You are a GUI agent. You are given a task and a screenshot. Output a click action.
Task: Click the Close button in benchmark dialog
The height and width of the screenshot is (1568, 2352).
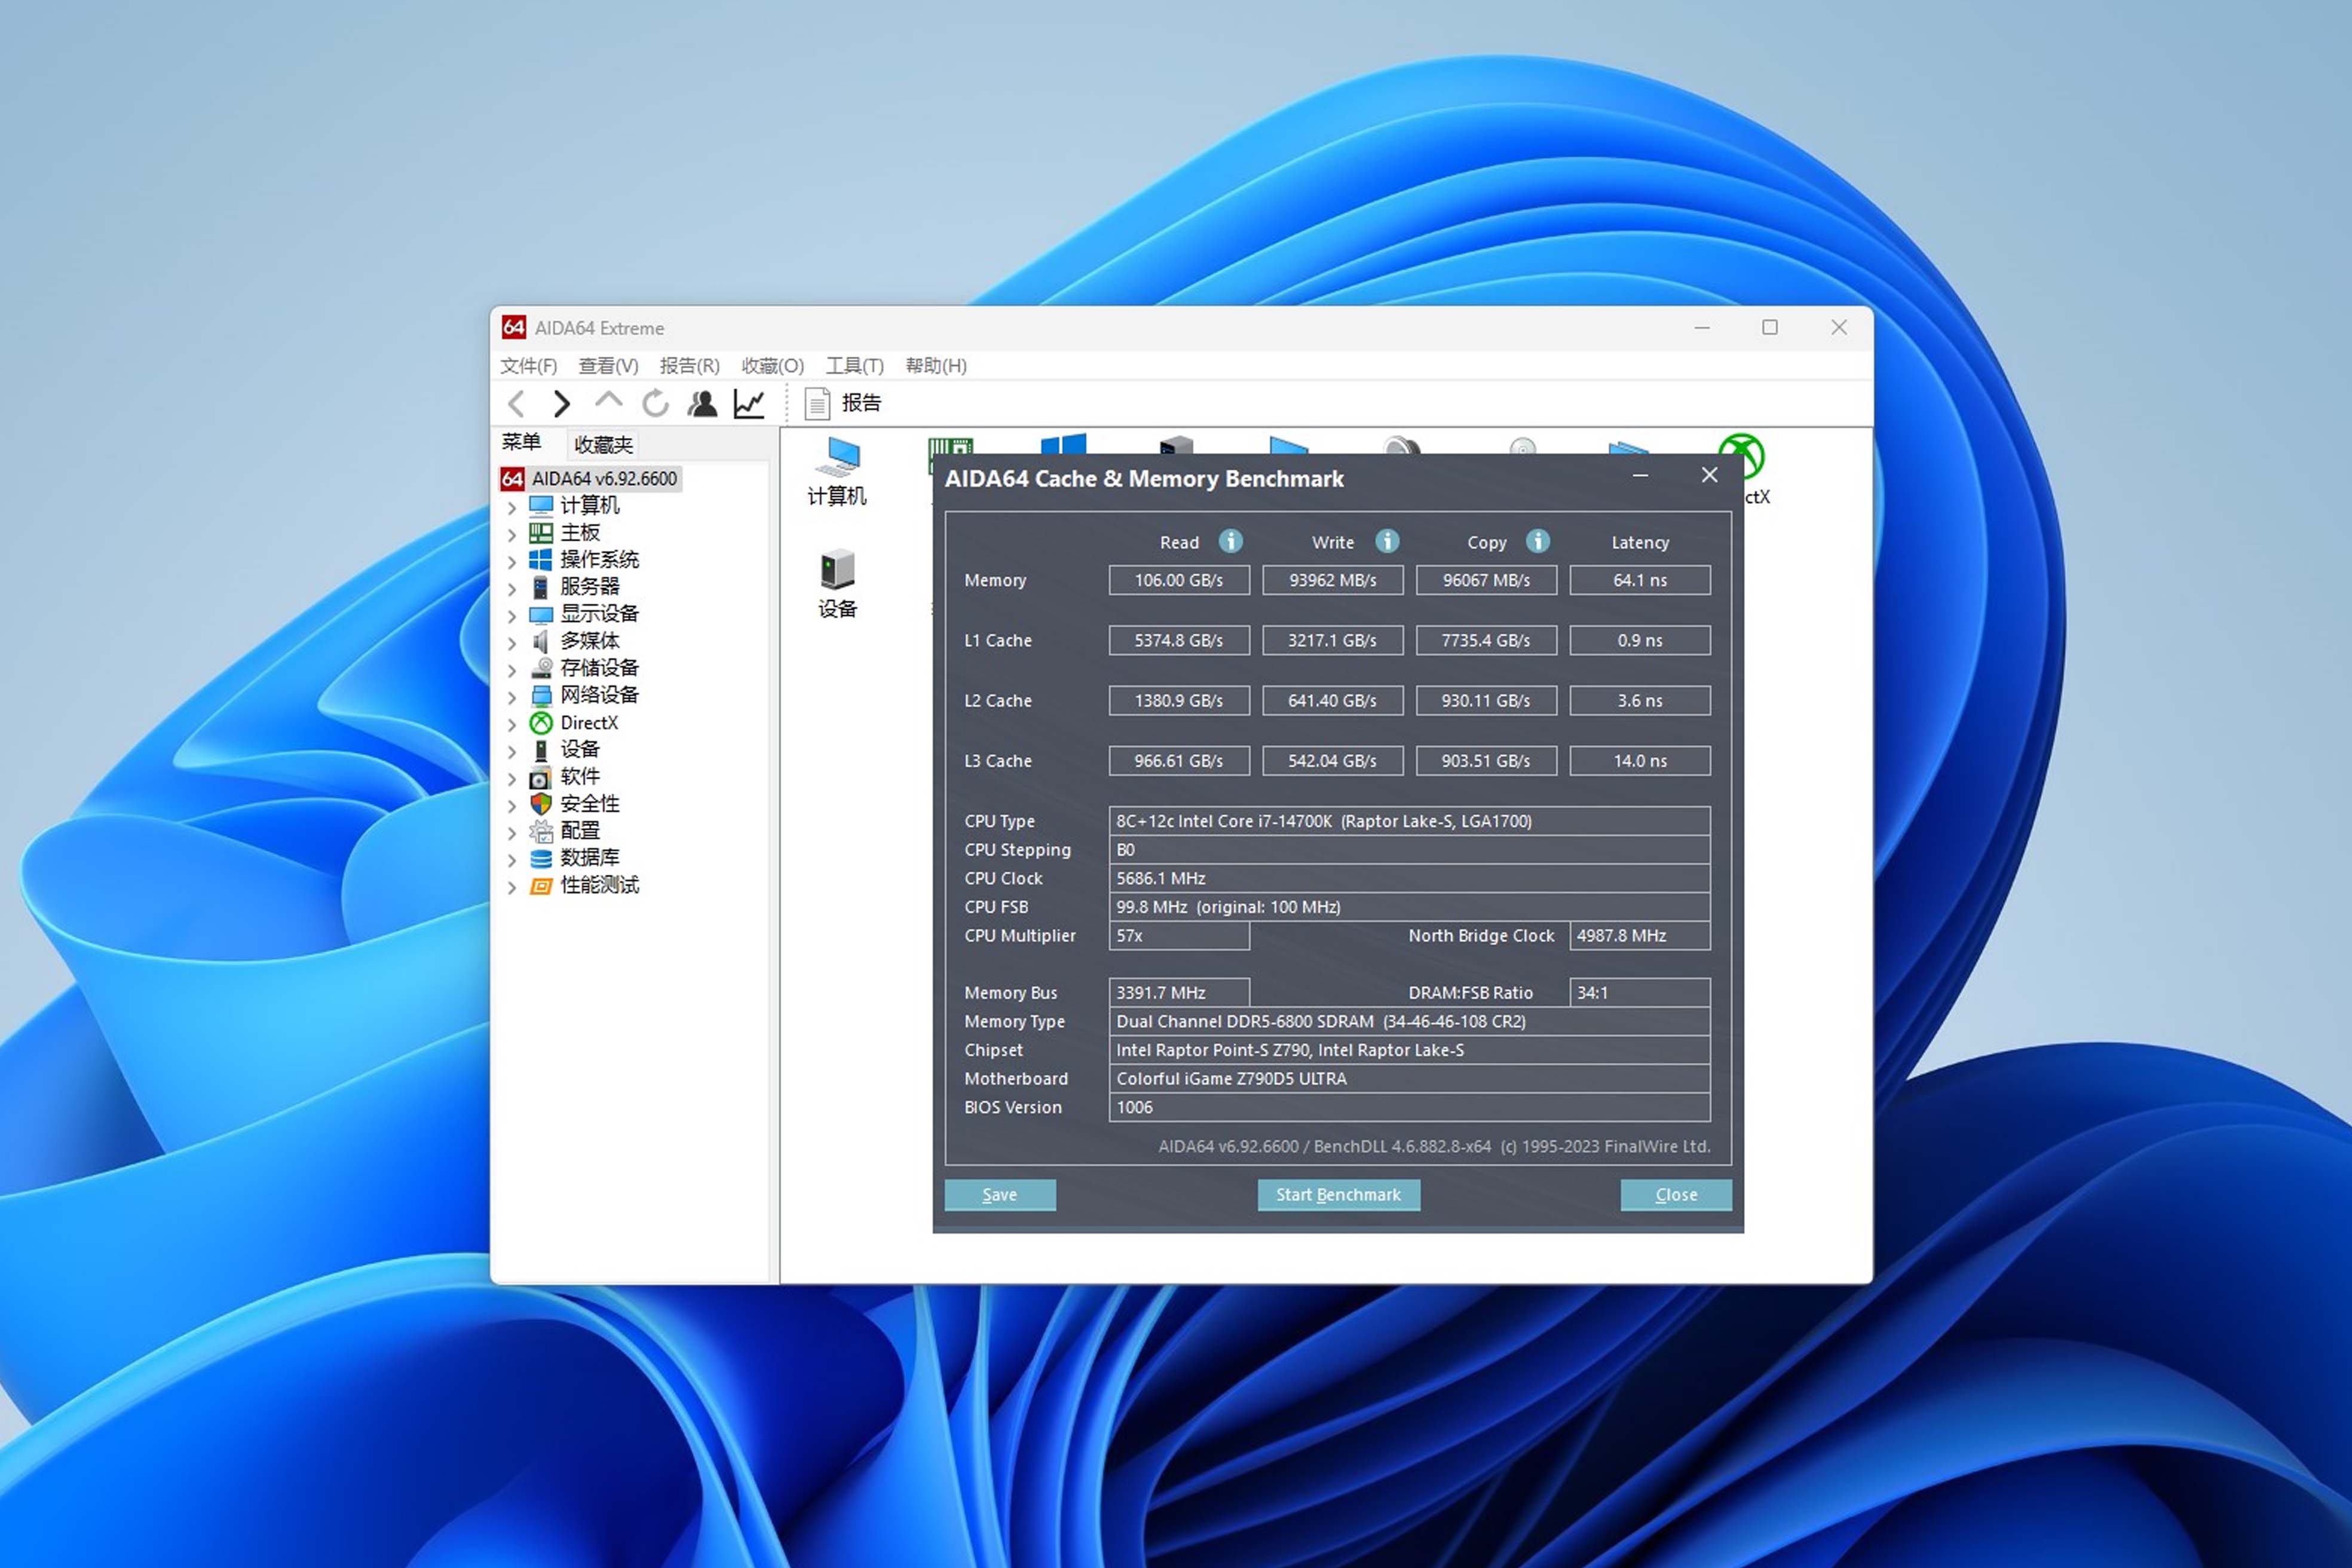(x=1676, y=1195)
